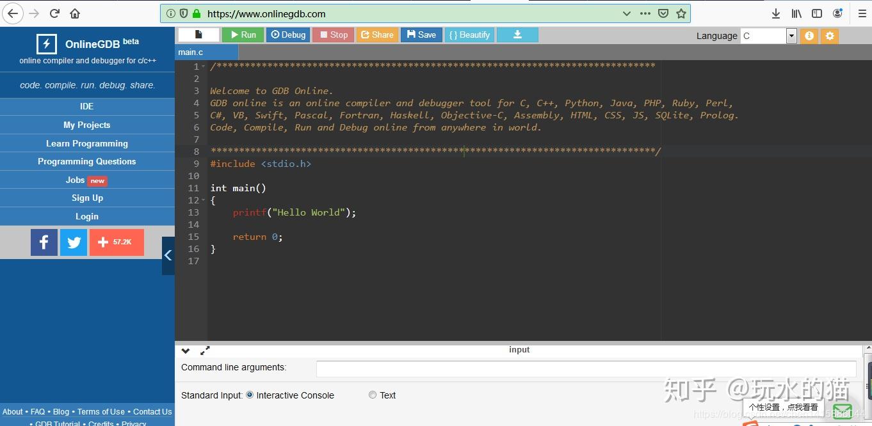Image resolution: width=872 pixels, height=426 pixels.
Task: Visit the Blog link
Action: [61, 412]
